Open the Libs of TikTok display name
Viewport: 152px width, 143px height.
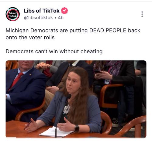coord(42,11)
